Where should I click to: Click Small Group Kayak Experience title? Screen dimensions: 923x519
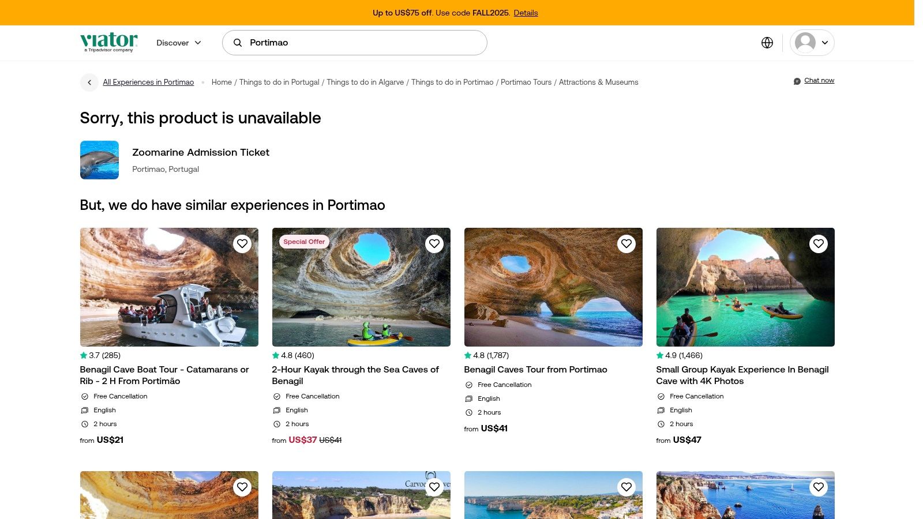[742, 375]
